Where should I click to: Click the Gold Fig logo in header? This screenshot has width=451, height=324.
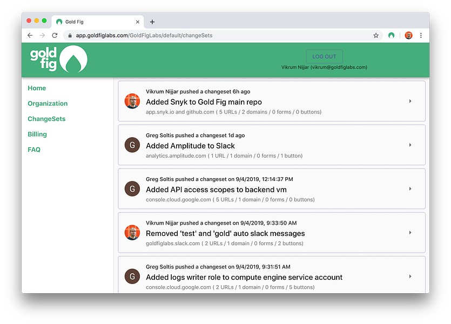point(59,59)
